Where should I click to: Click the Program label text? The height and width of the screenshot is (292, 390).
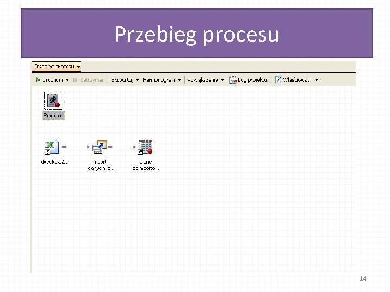[53, 116]
